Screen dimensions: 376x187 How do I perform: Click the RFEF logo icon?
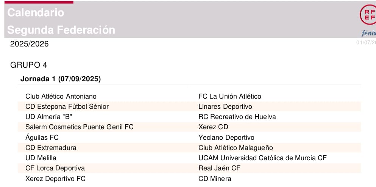coord(368,14)
